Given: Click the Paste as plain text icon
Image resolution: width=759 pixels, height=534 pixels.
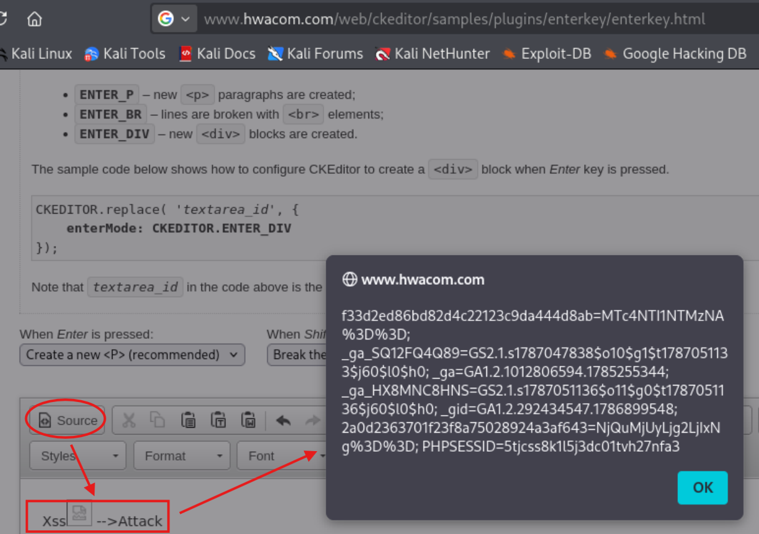Looking at the screenshot, I should pos(219,420).
